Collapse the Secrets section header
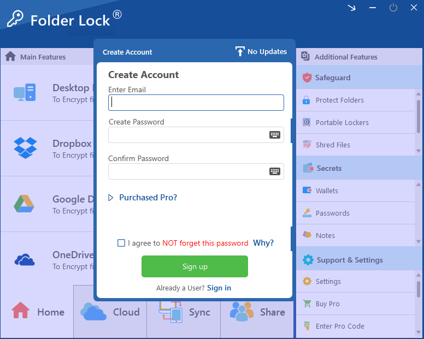The image size is (424, 339). point(359,168)
